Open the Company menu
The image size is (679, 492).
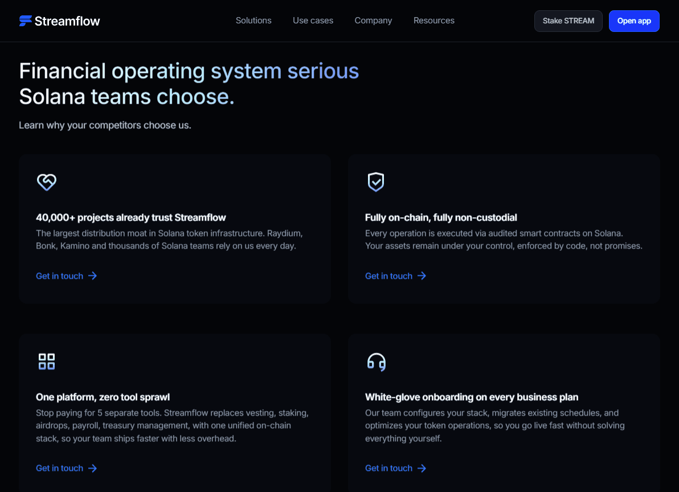(x=373, y=21)
